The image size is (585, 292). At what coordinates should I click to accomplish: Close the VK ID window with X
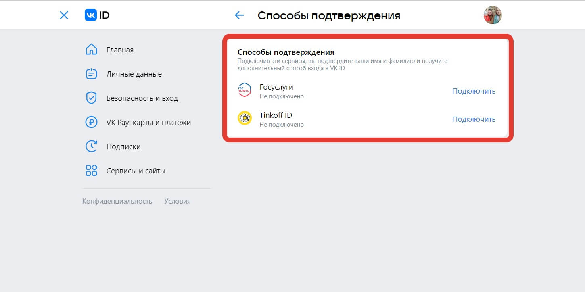(63, 15)
